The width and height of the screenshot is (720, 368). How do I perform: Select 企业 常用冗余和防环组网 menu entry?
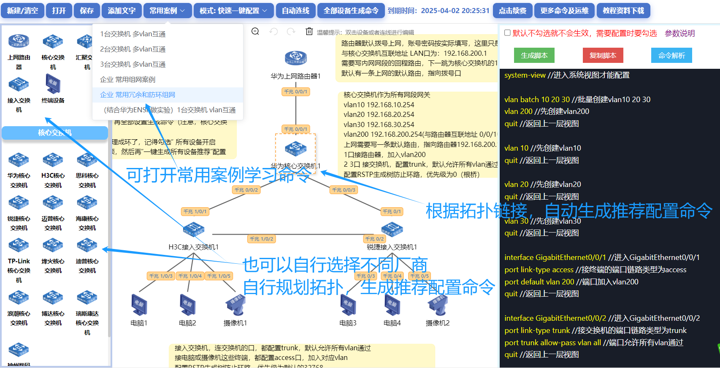pyautogui.click(x=138, y=95)
